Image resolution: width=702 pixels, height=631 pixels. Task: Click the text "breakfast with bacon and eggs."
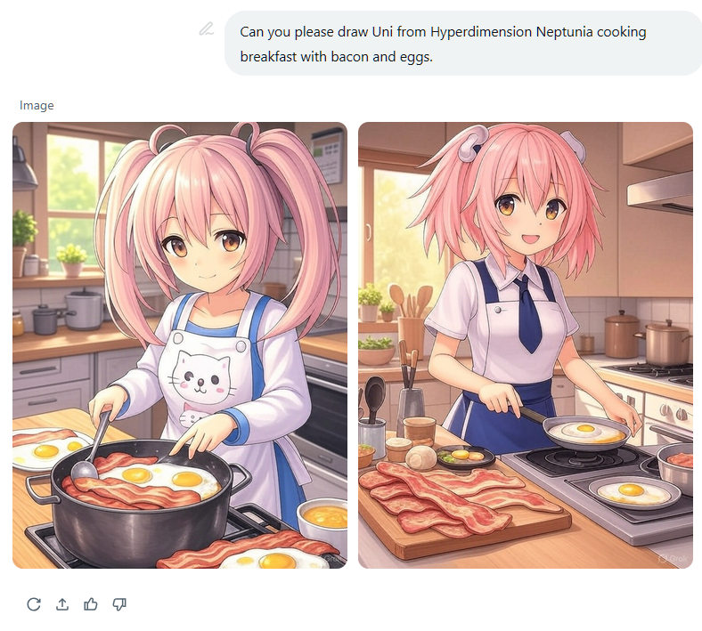click(x=336, y=57)
